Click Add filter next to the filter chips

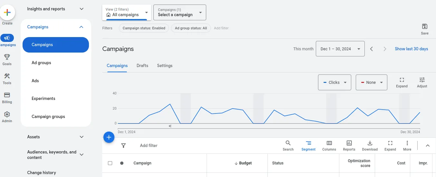point(221,28)
